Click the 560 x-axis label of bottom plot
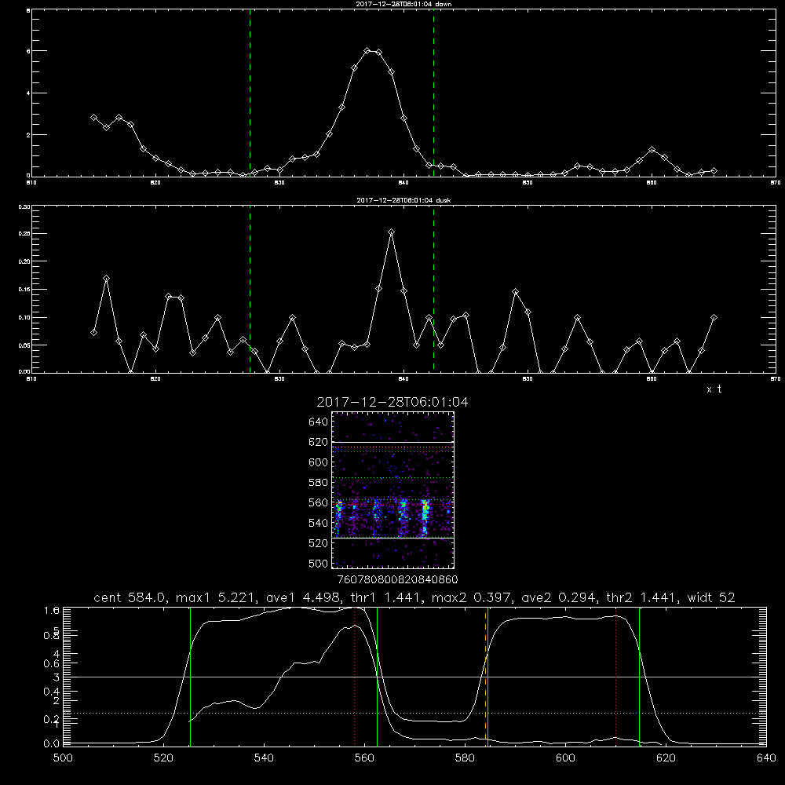The image size is (785, 785). pos(364,758)
